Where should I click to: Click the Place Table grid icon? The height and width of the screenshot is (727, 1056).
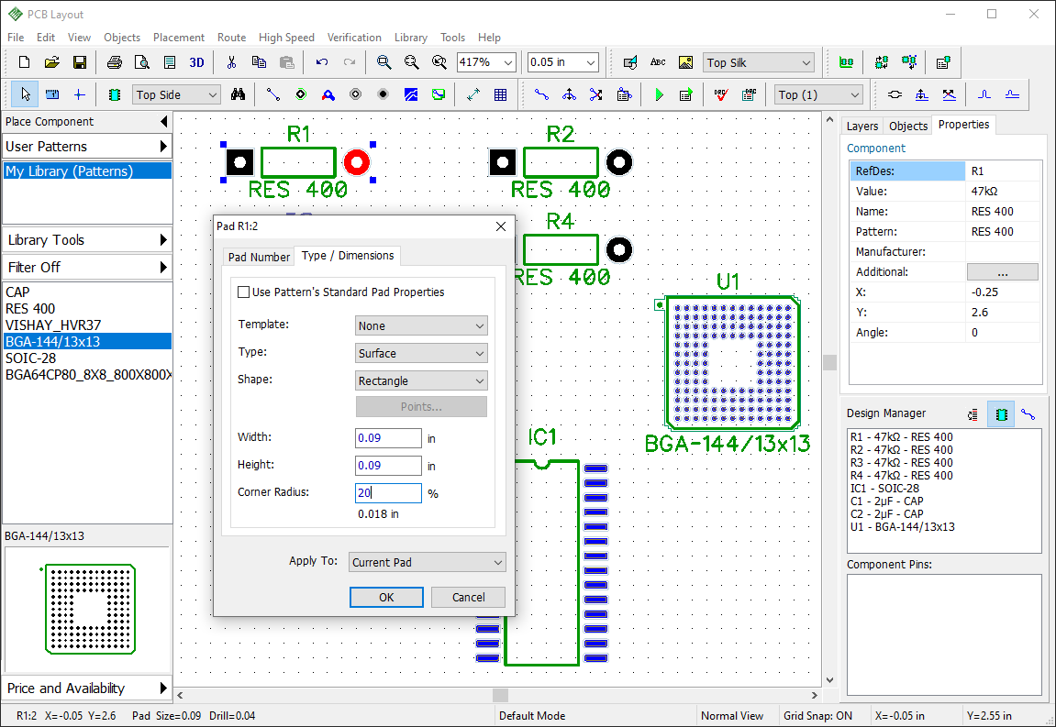tap(500, 95)
